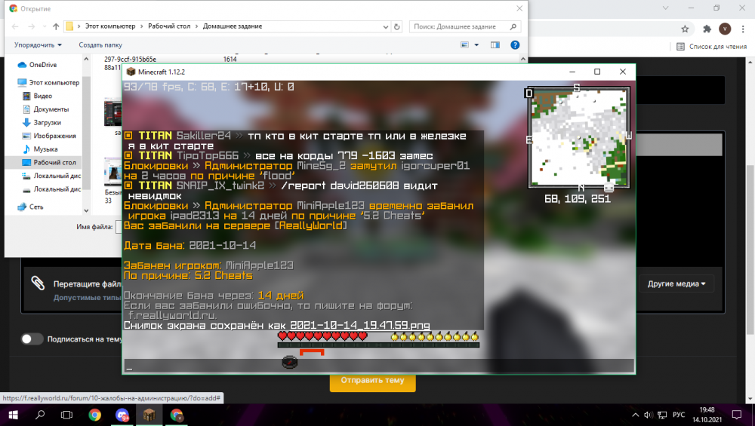Go up one folder level in file dialog

(56, 26)
